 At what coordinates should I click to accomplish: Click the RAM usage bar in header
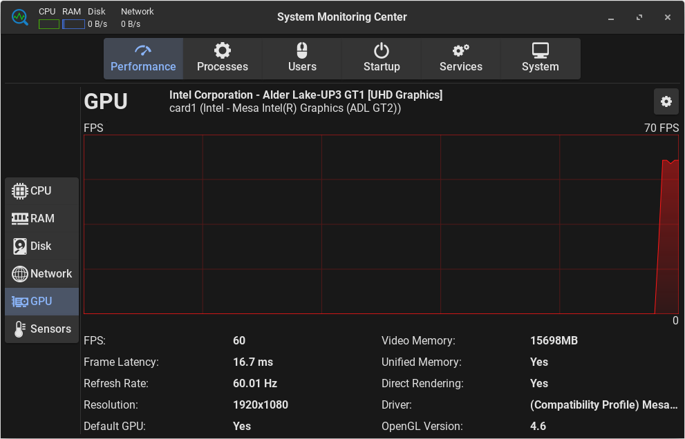tap(73, 24)
